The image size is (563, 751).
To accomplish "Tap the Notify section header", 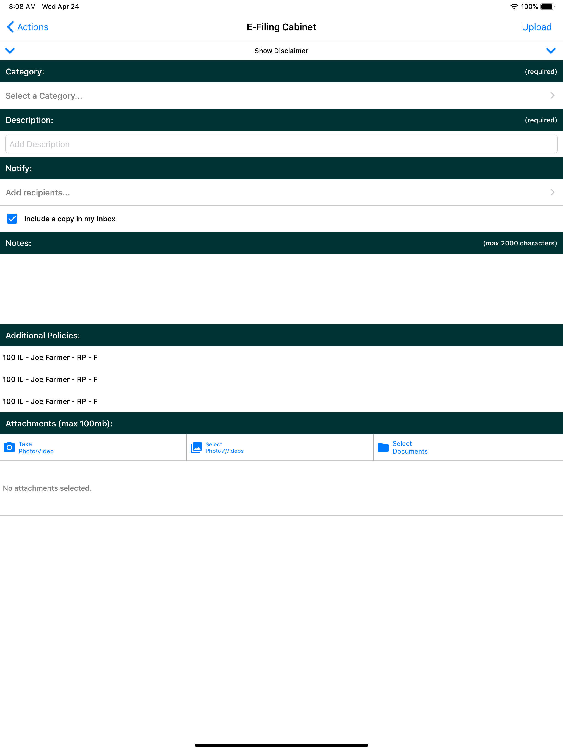I will [x=281, y=169].
